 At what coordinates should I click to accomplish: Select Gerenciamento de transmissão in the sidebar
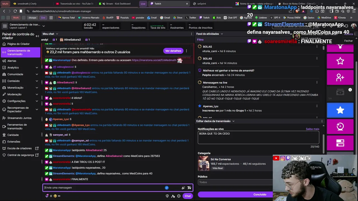point(21,52)
